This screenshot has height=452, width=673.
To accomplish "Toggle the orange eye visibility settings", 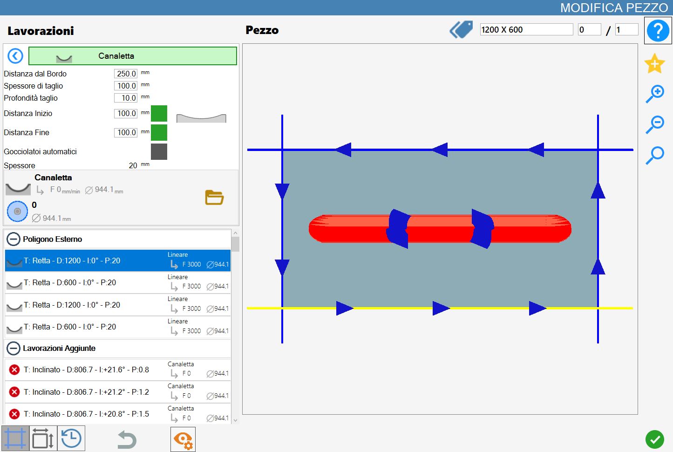I will (183, 439).
